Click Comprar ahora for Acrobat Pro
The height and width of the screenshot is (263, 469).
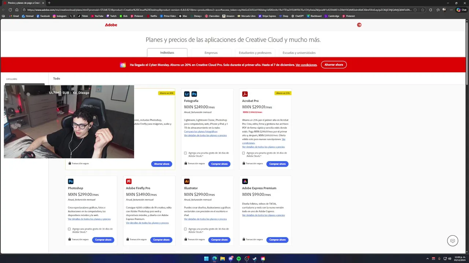click(x=277, y=164)
